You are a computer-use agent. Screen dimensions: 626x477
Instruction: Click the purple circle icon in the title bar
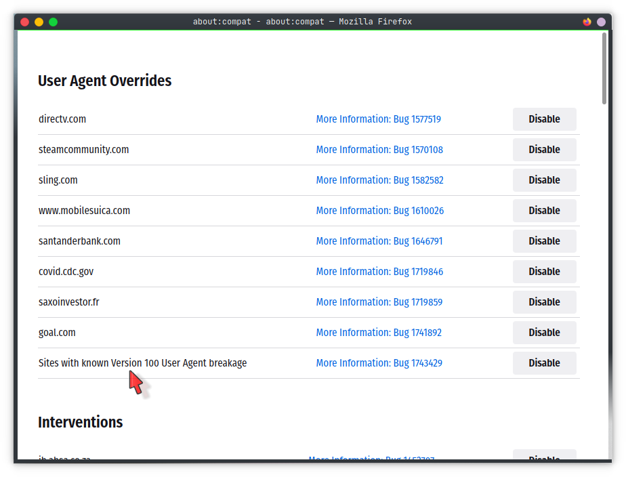pos(601,22)
